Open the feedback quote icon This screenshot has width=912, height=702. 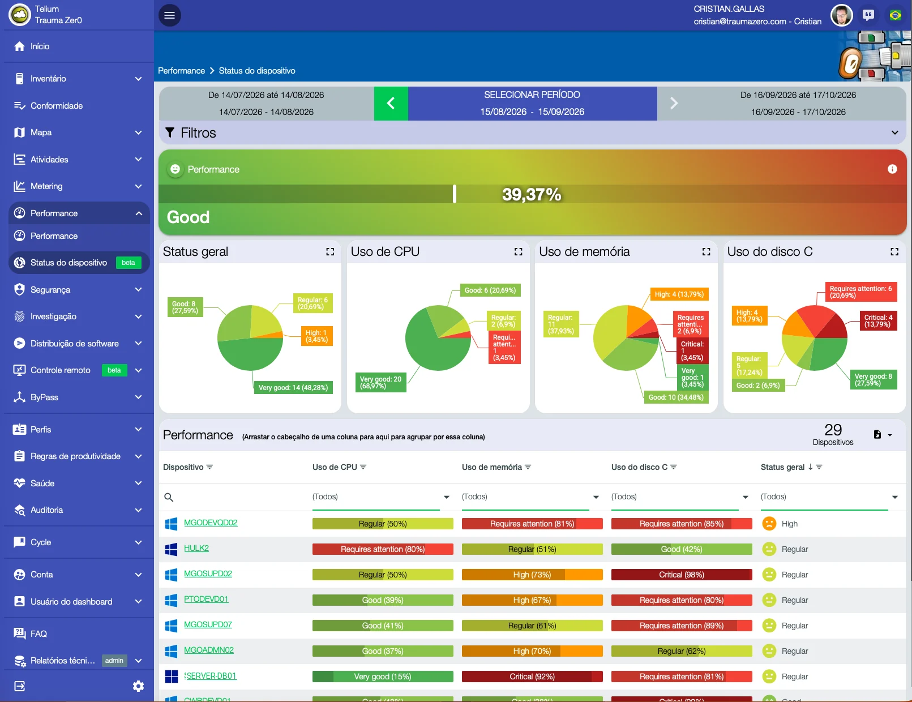pyautogui.click(x=868, y=15)
